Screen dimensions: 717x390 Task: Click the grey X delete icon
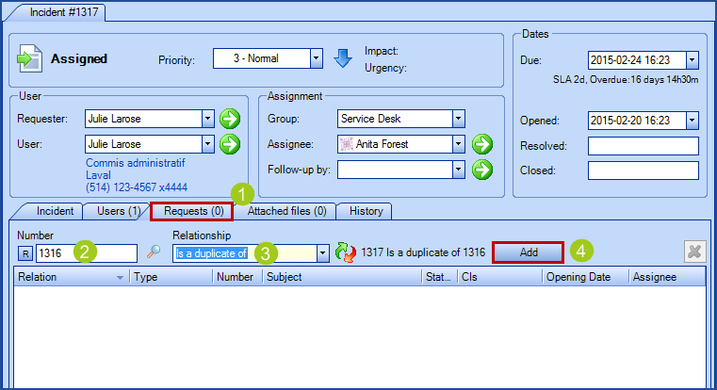pyautogui.click(x=694, y=252)
